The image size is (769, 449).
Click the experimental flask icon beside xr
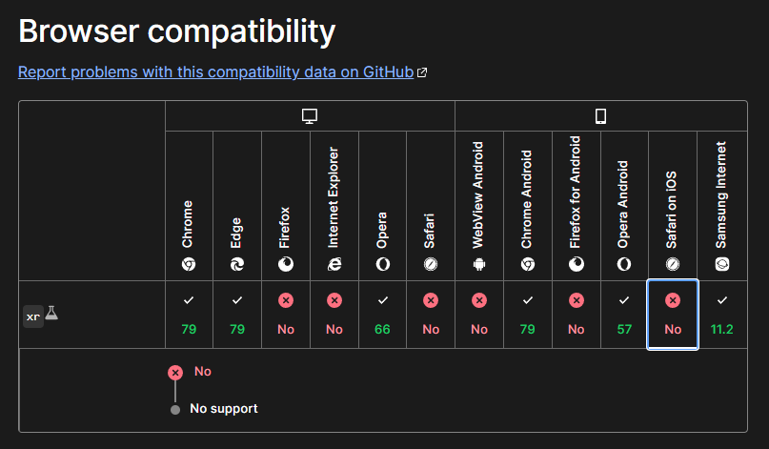[51, 313]
